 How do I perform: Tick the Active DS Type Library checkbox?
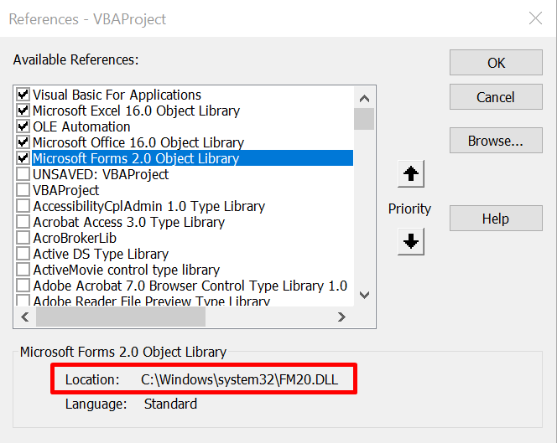point(23,254)
